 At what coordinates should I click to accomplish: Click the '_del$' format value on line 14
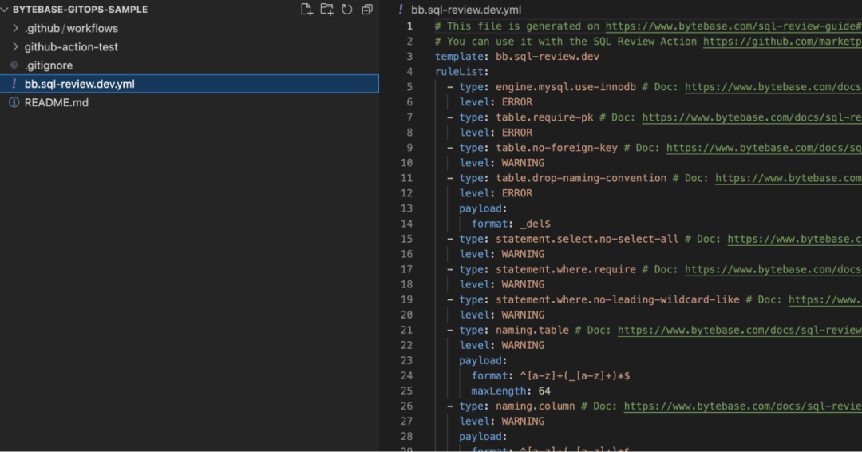tap(535, 224)
